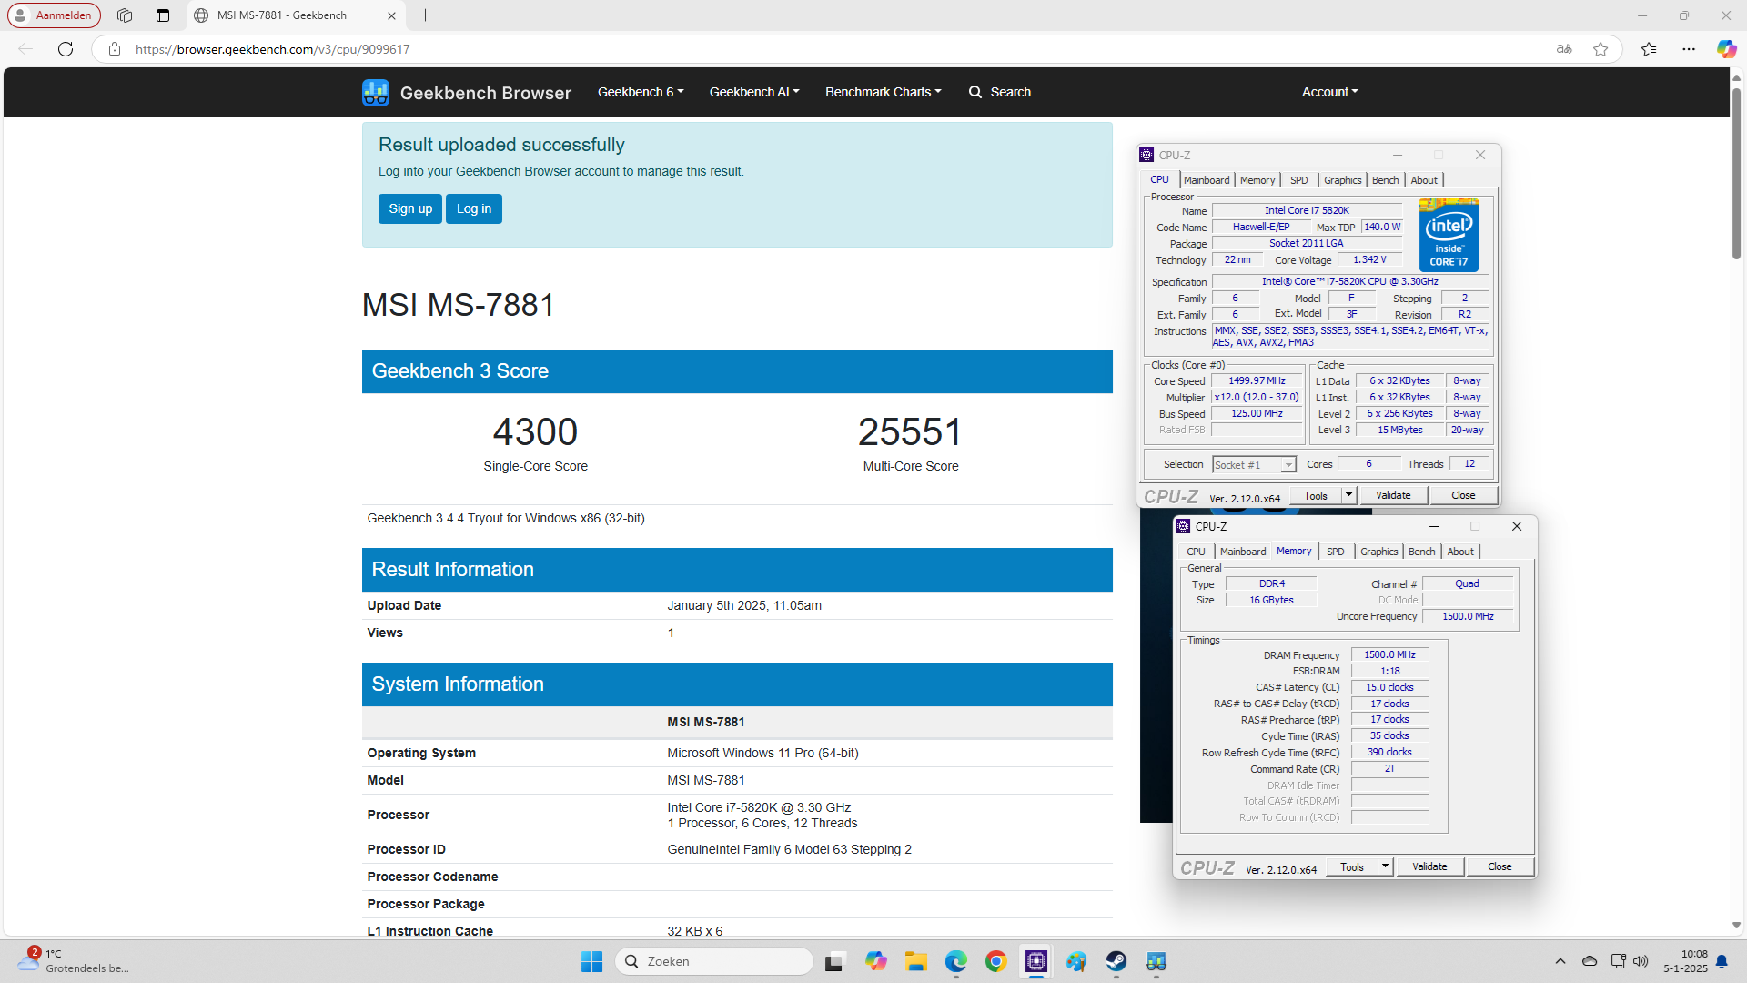Open Geekbench AI dropdown menu
This screenshot has width=1747, height=983.
pos(754,92)
